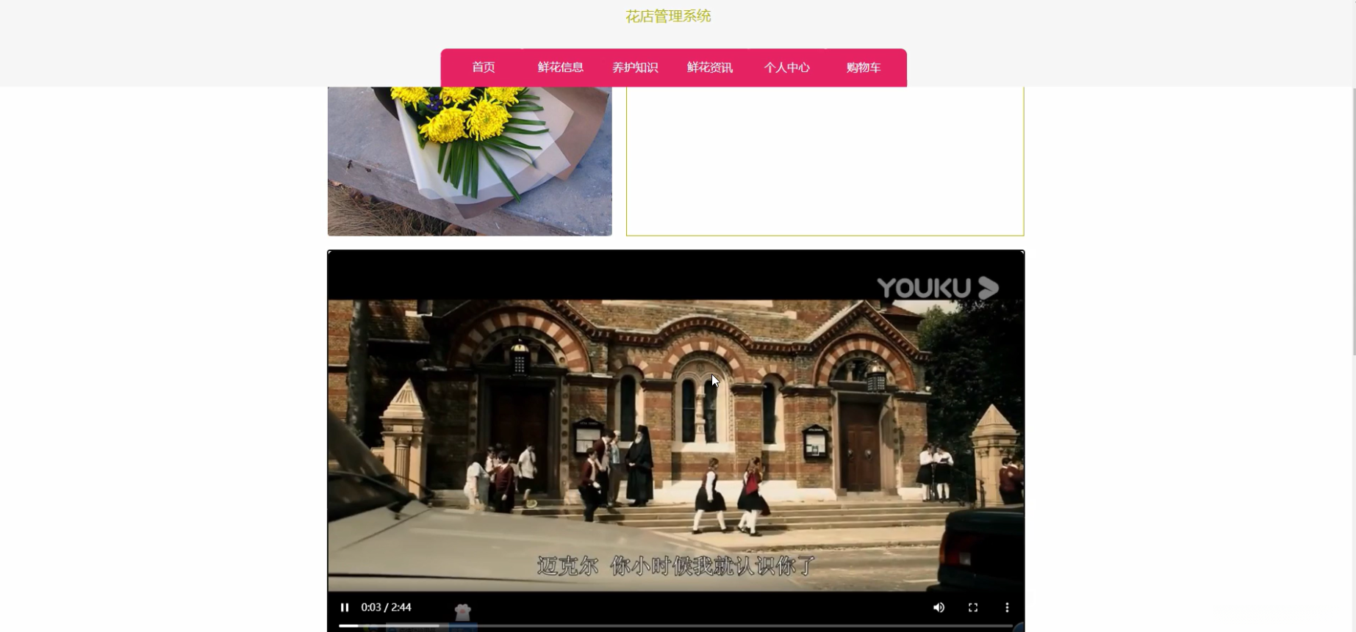Click the 花店管理系统 site title
Image resolution: width=1356 pixels, height=632 pixels.
click(x=668, y=16)
